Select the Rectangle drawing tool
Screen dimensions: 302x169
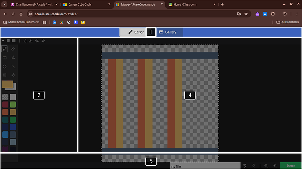(x=4, y=58)
